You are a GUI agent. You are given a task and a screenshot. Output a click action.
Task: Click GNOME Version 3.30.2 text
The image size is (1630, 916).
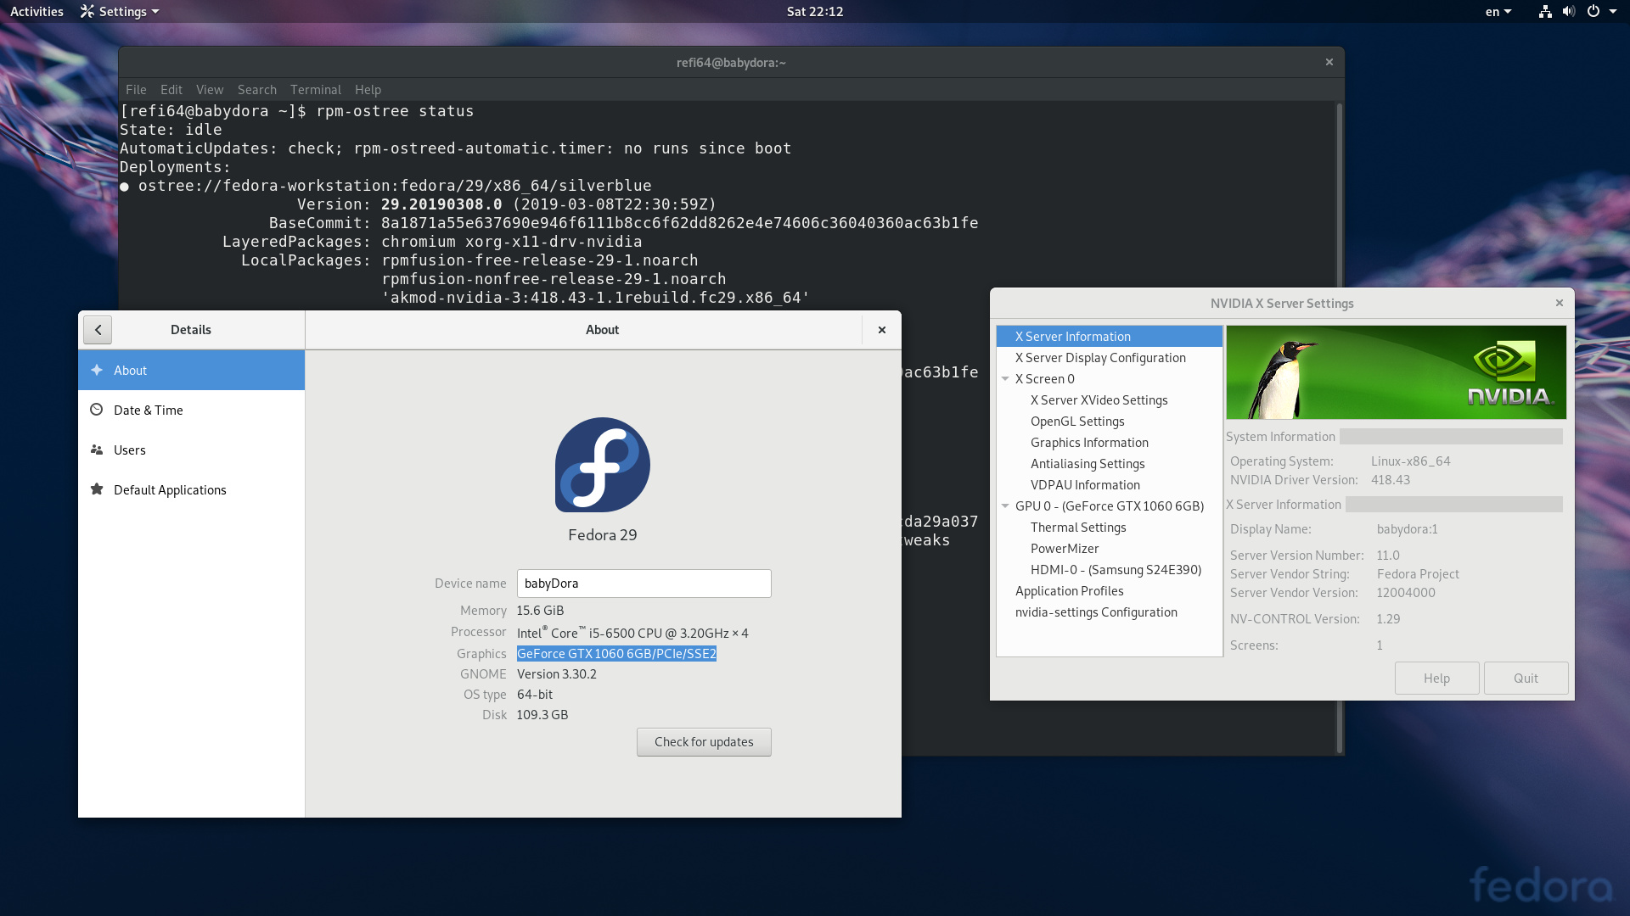[557, 674]
